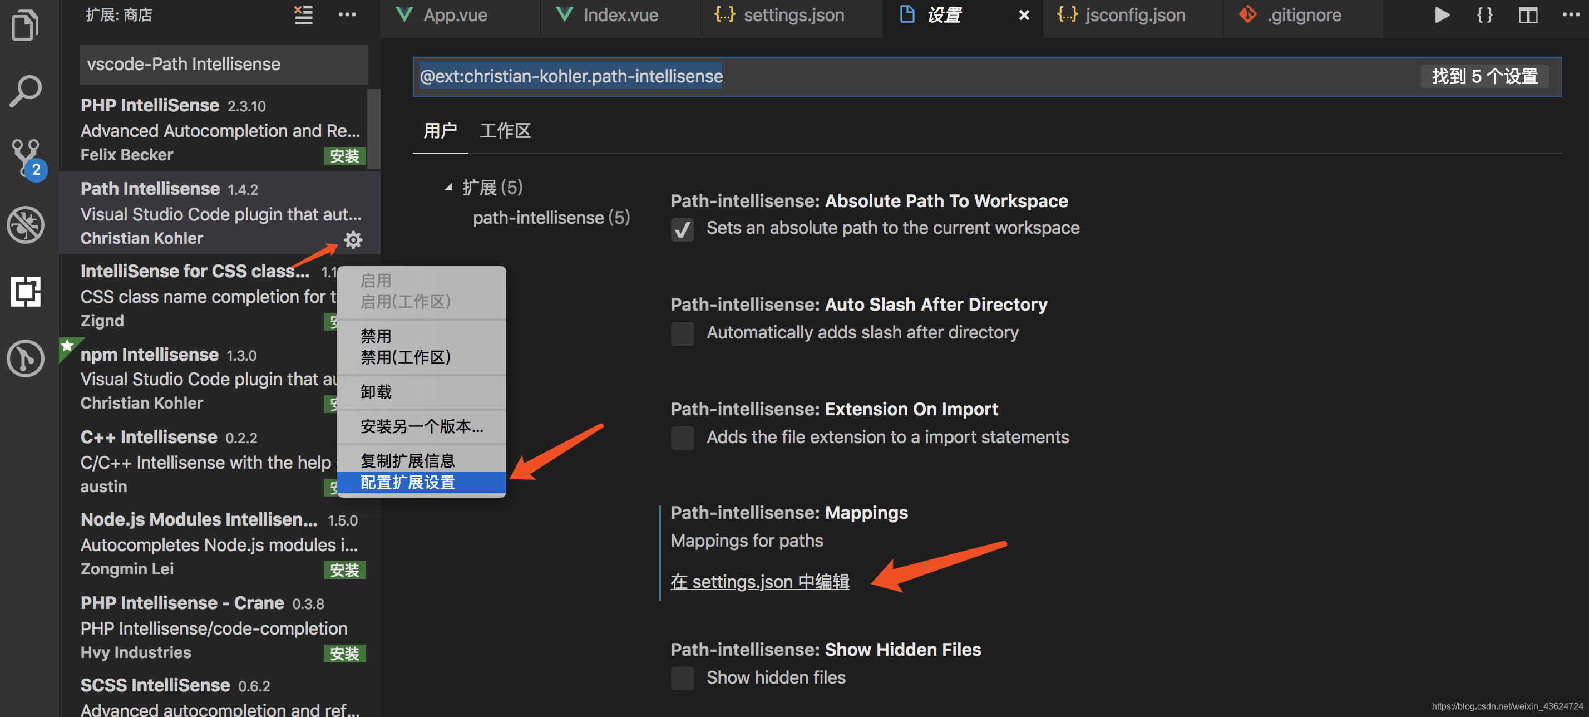This screenshot has width=1589, height=717.
Task: Choose 复制扩展信息 menu item
Action: click(421, 461)
